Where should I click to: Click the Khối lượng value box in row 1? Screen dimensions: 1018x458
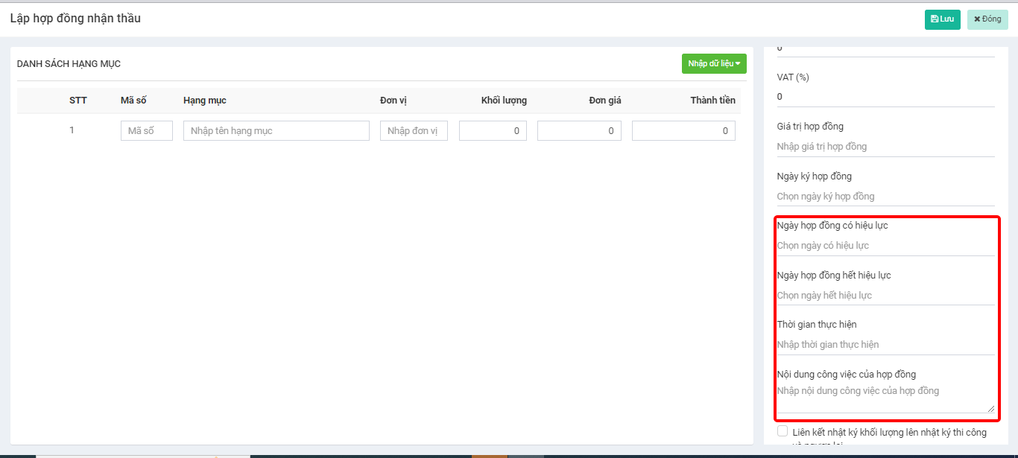tap(493, 131)
